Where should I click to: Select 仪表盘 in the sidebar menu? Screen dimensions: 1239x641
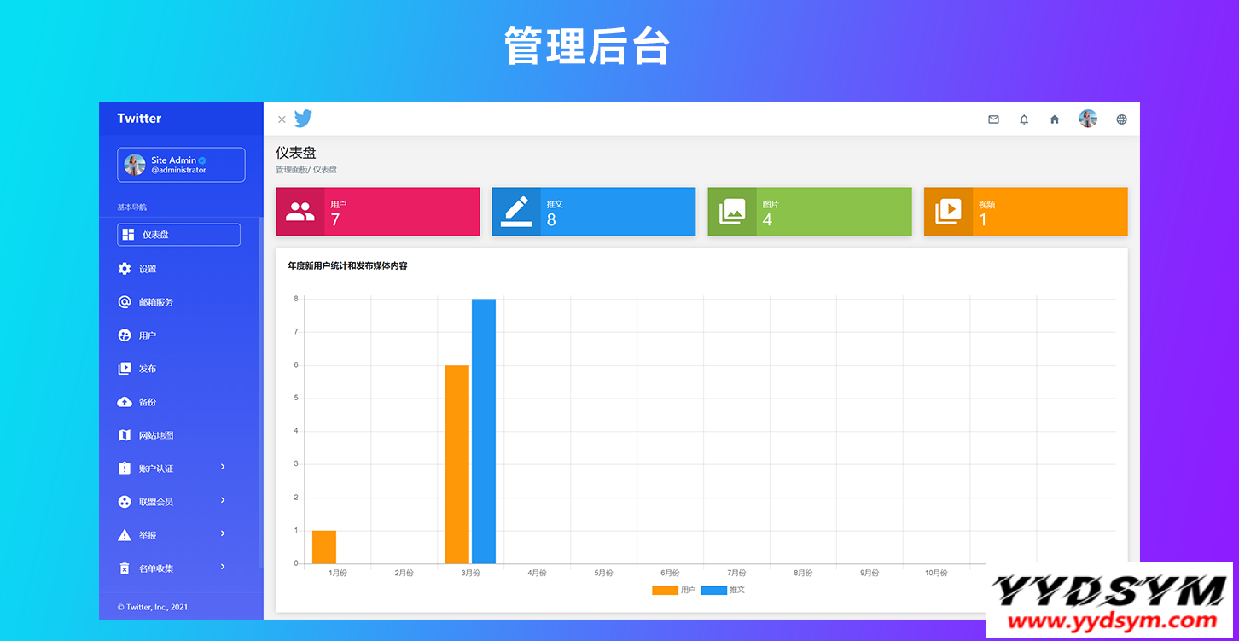(x=178, y=235)
